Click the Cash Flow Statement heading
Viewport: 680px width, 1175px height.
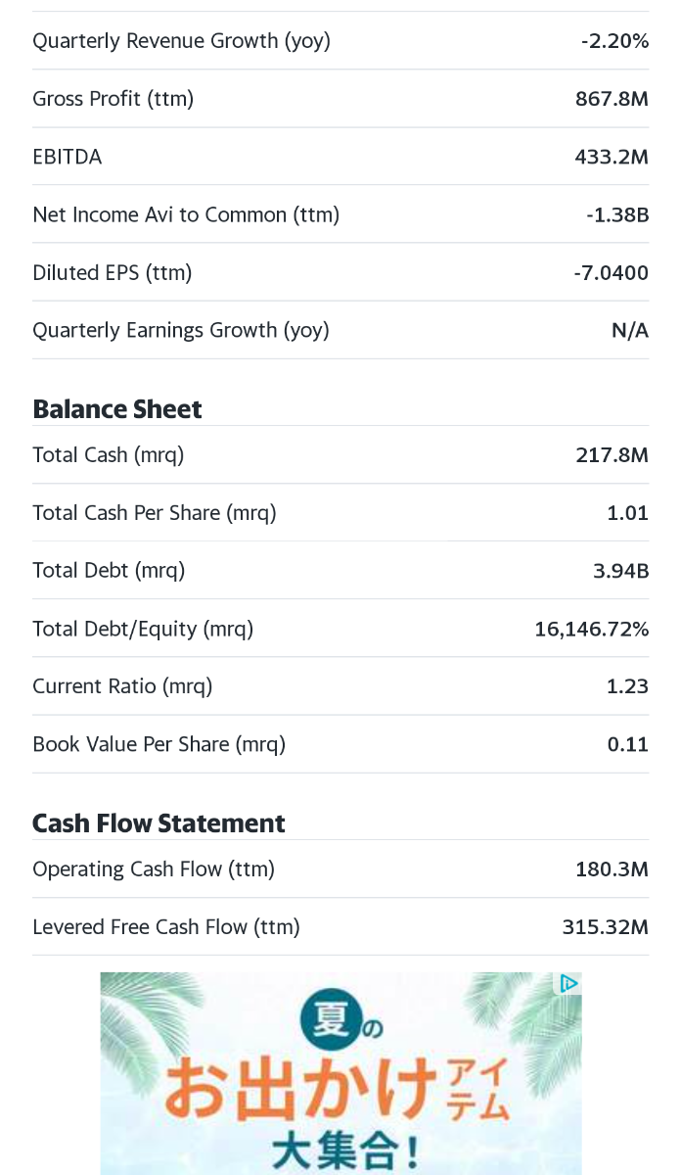(x=159, y=823)
